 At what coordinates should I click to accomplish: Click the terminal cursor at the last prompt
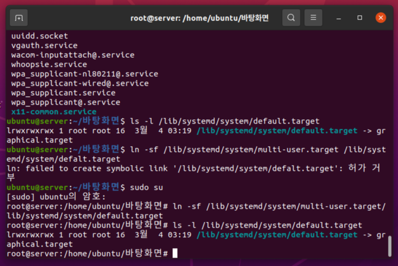(x=175, y=253)
